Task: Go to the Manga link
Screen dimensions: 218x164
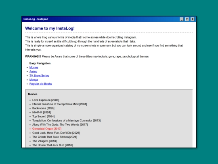Action: coord(34,80)
